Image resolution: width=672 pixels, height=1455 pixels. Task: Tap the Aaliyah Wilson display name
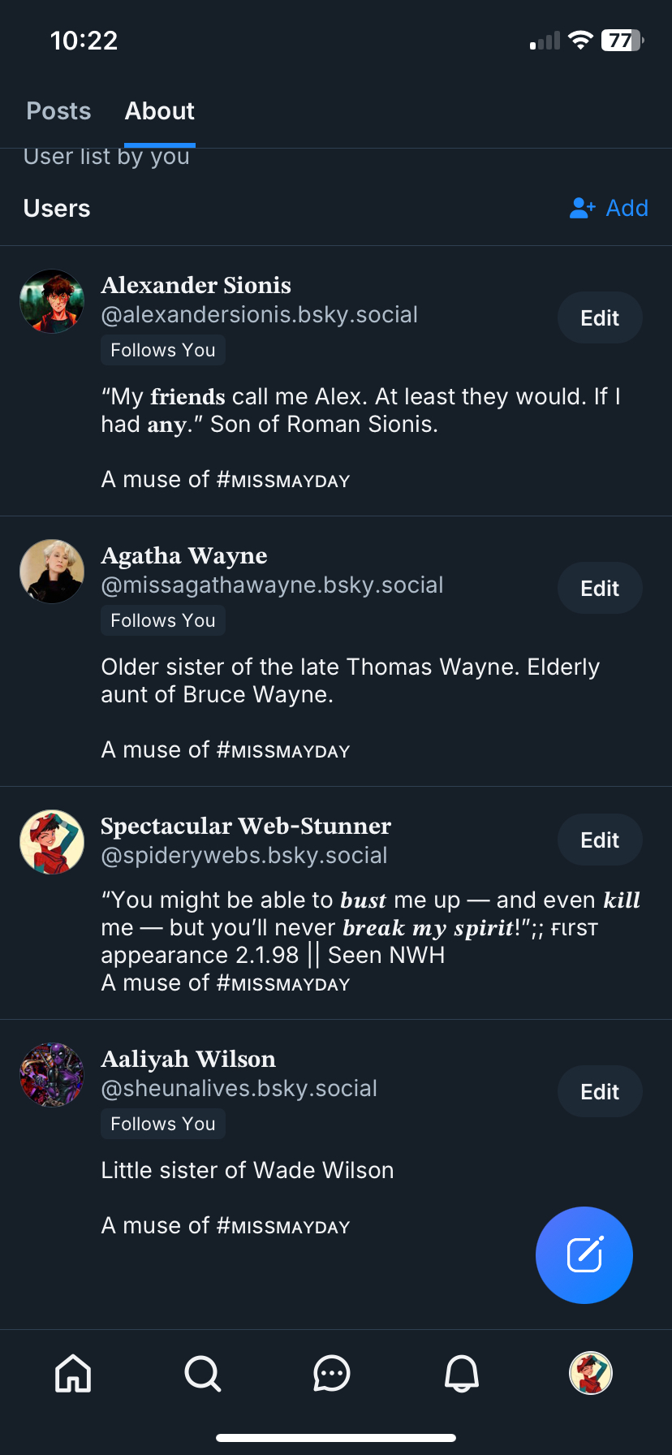[188, 1059]
